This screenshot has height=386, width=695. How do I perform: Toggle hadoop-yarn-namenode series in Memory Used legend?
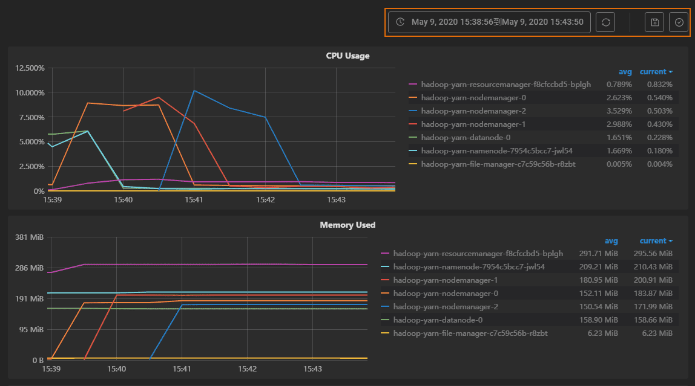tap(469, 267)
